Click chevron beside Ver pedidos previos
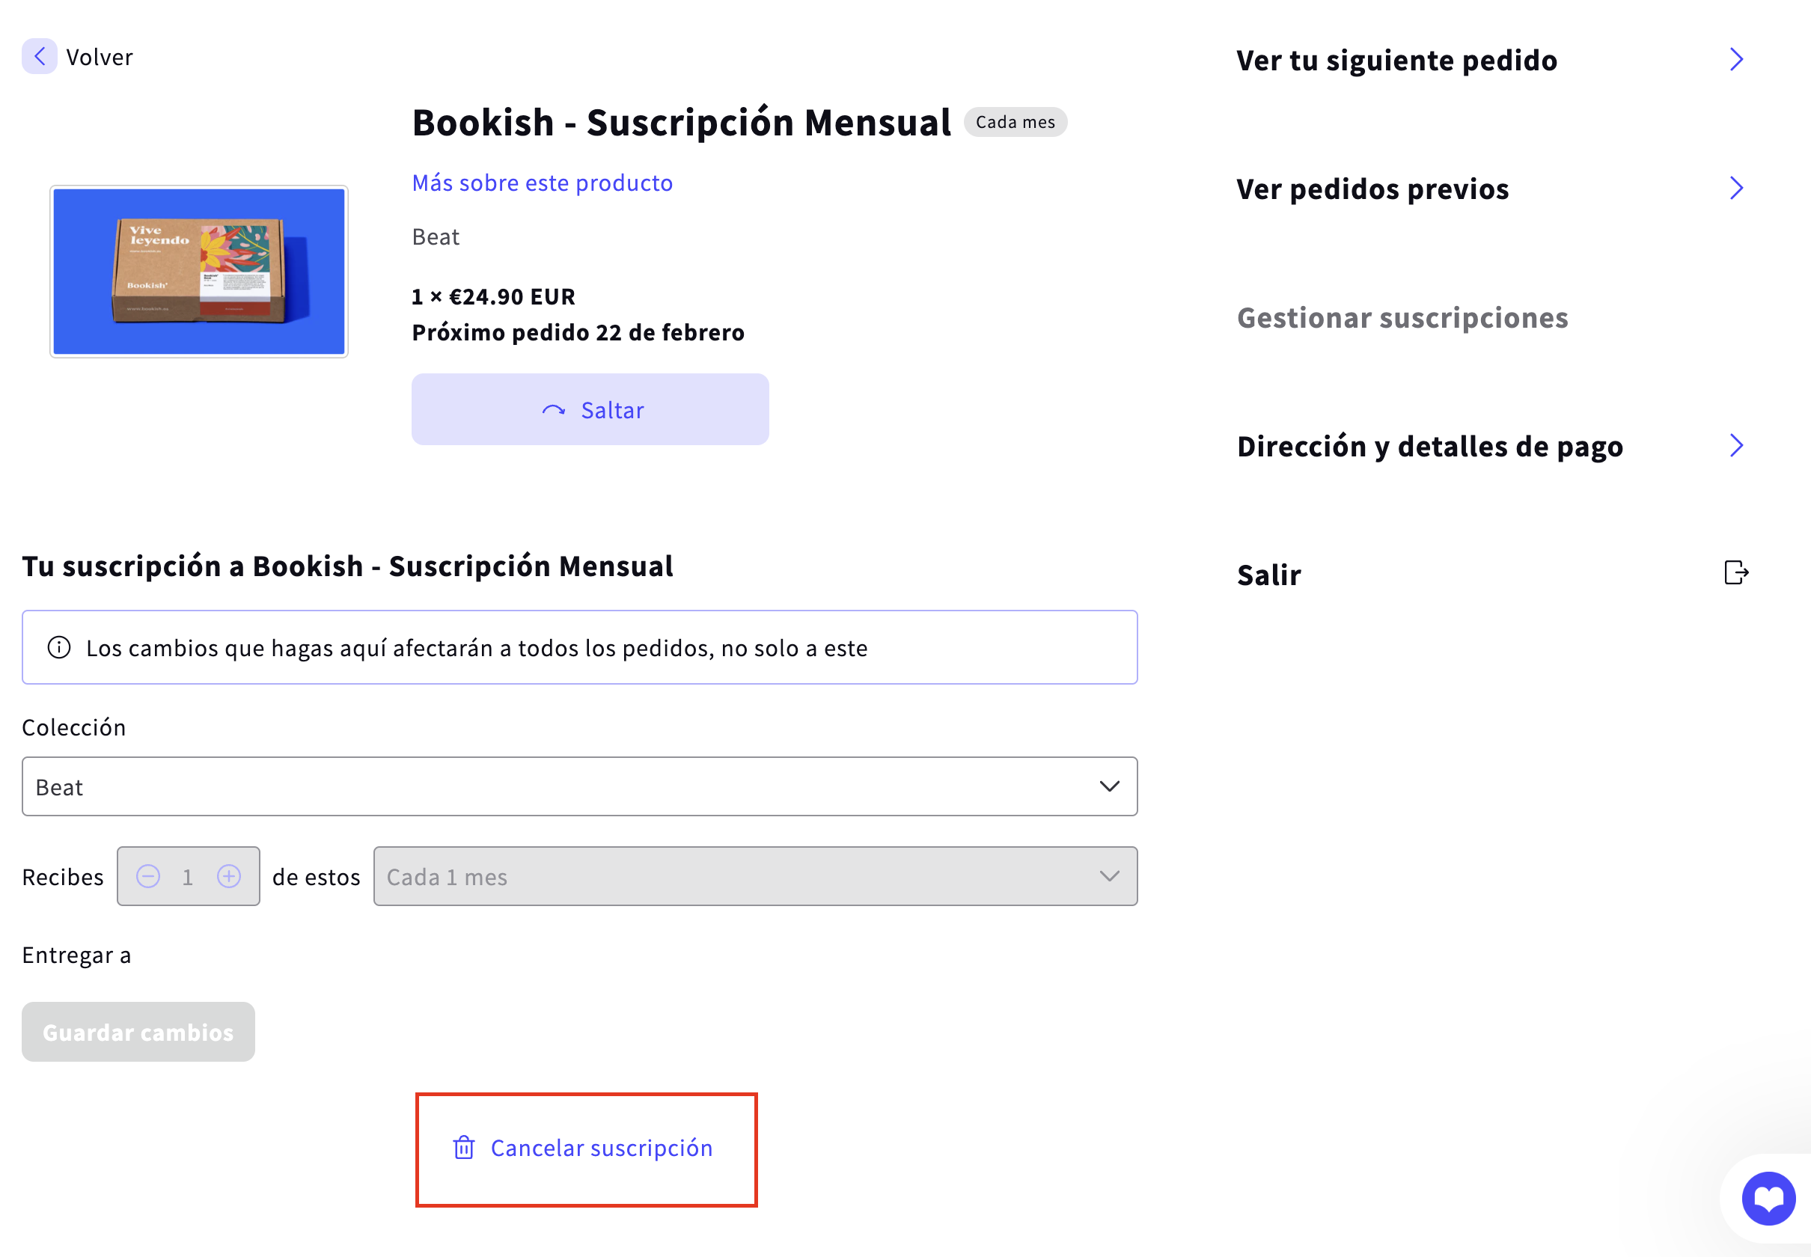The height and width of the screenshot is (1257, 1811). pos(1735,189)
